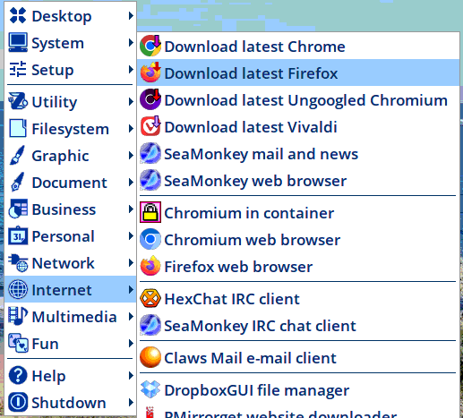Click the Graphic paintbrush icon

tap(17, 155)
